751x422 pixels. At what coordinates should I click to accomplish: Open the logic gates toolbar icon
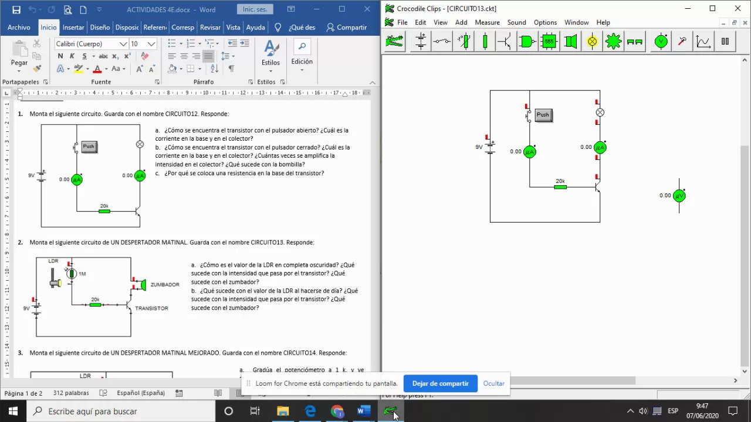(x=527, y=42)
